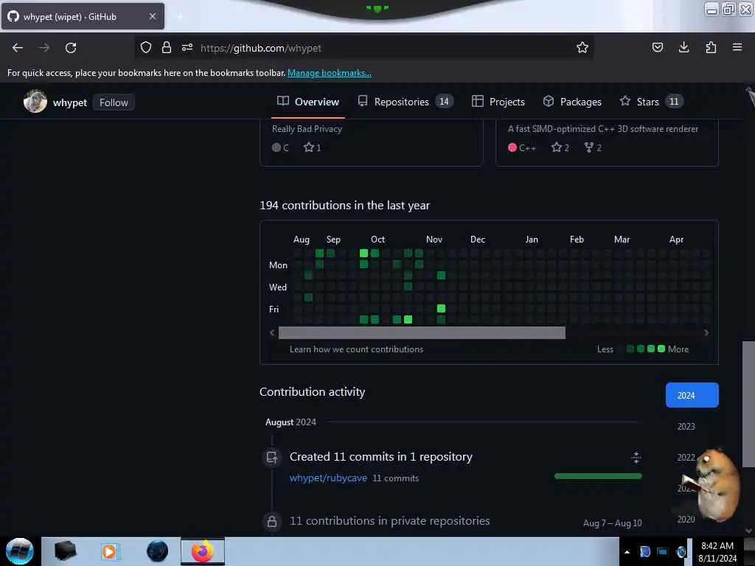Click the page vertical scrollbar thumb
The width and height of the screenshot is (755, 566).
748,403
